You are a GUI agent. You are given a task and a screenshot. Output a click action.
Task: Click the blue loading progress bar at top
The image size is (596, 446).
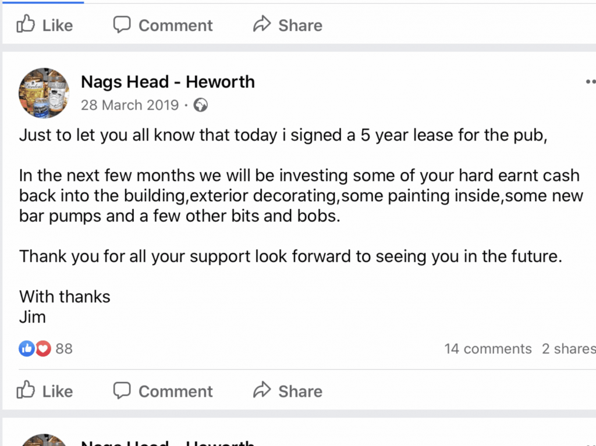coord(42,2)
